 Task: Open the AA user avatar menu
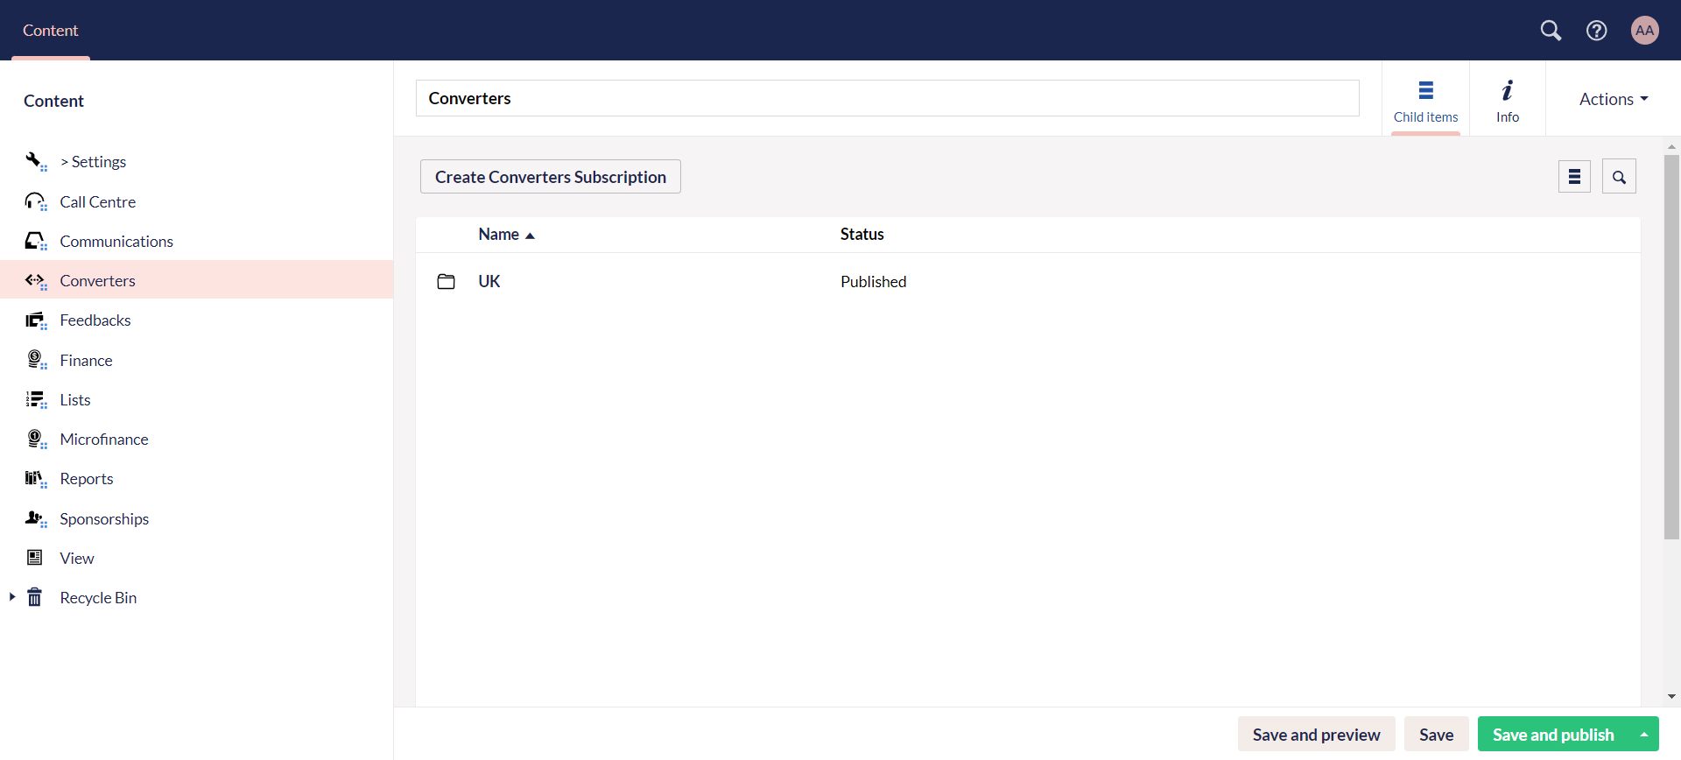click(x=1644, y=31)
